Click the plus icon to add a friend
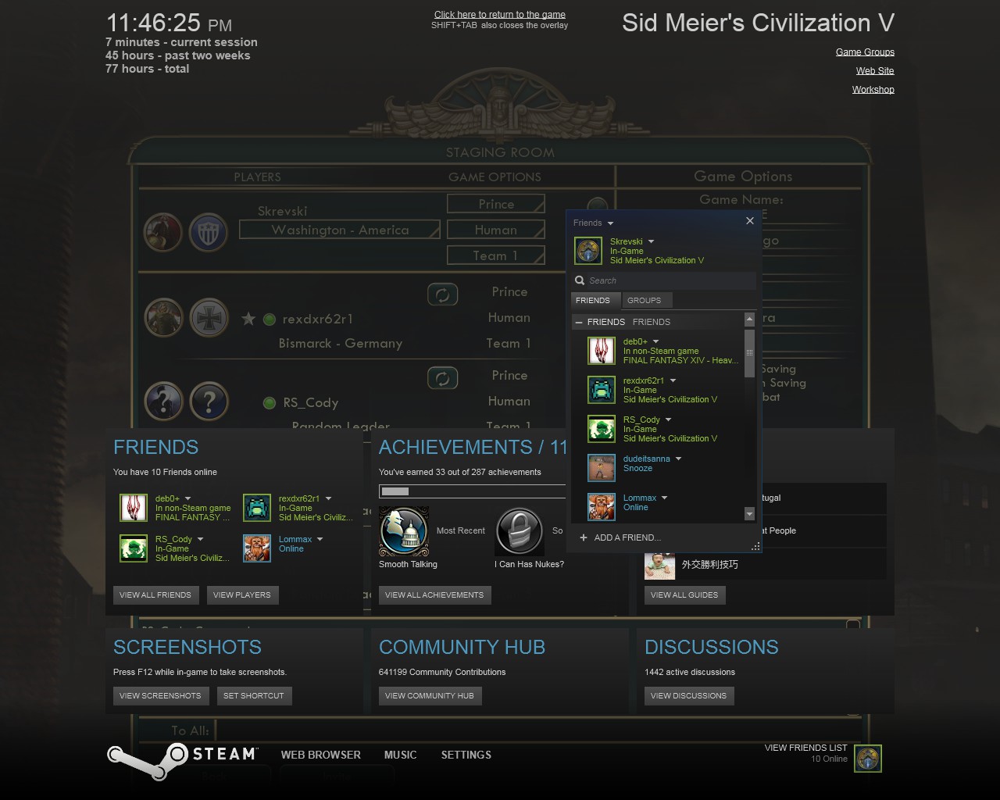This screenshot has width=1000, height=800. [x=583, y=537]
